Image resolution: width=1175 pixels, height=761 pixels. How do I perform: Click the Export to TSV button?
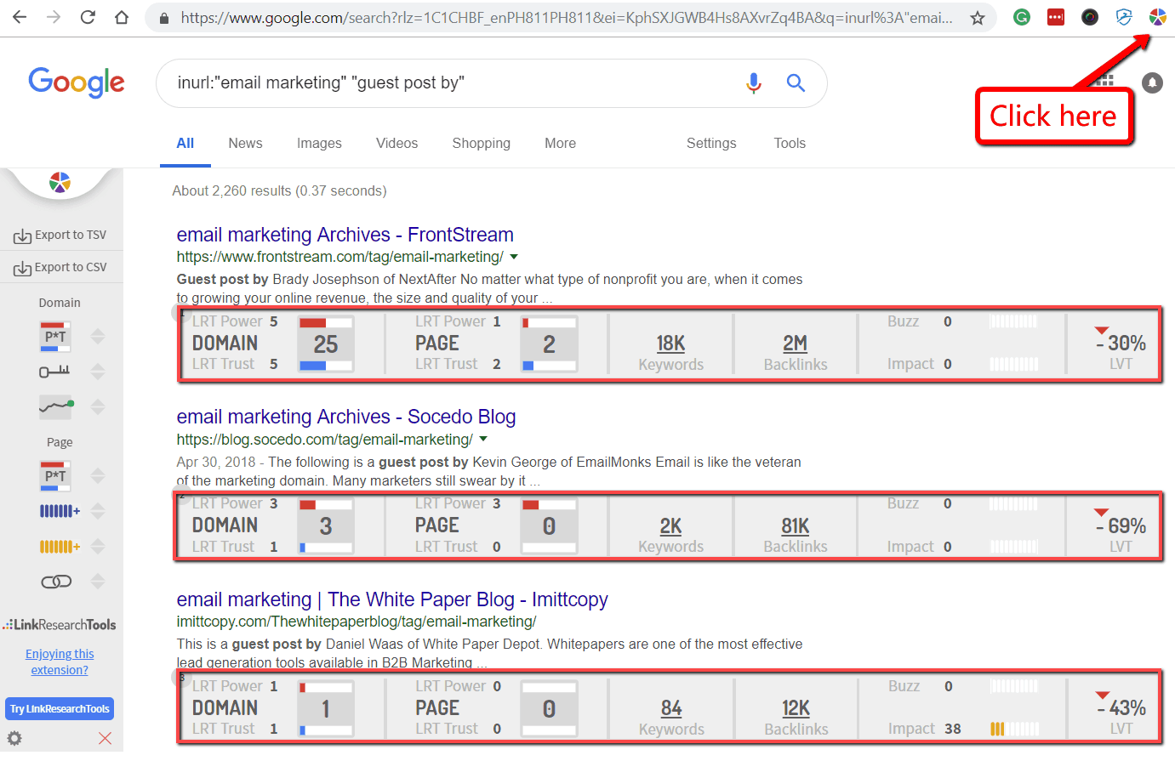coord(60,235)
